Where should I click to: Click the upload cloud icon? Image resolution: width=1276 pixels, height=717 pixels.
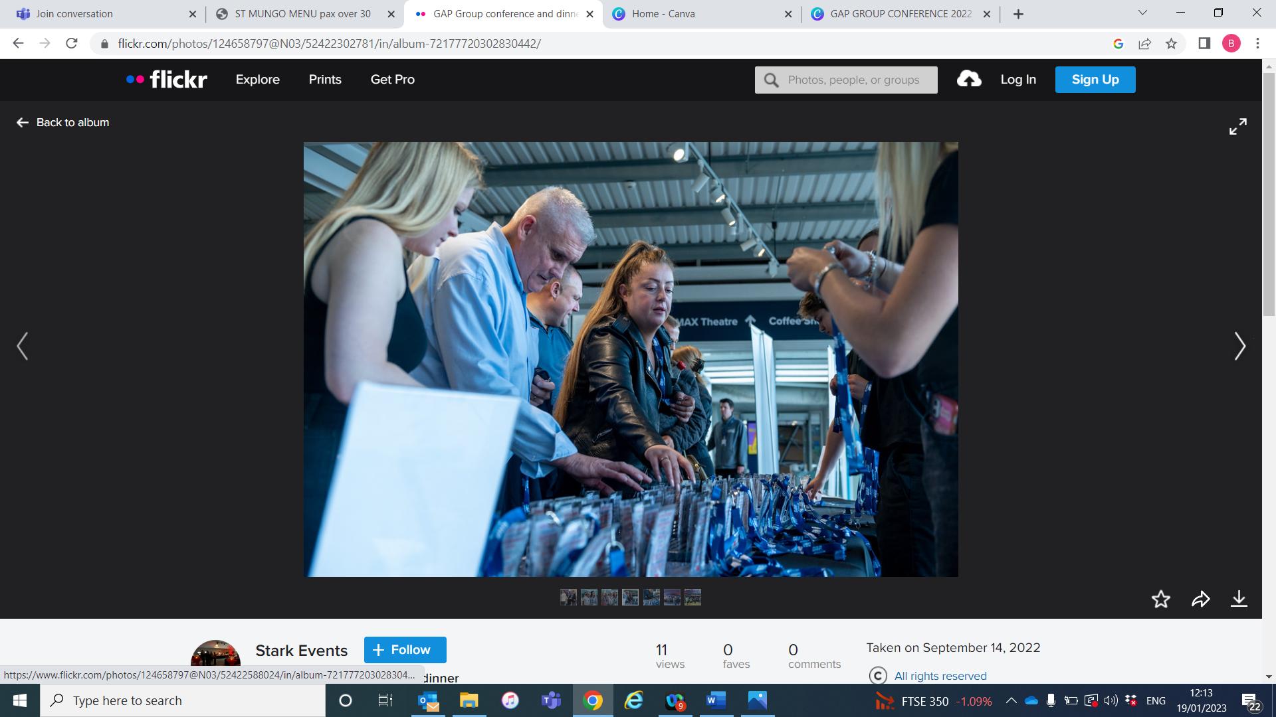pyautogui.click(x=968, y=80)
